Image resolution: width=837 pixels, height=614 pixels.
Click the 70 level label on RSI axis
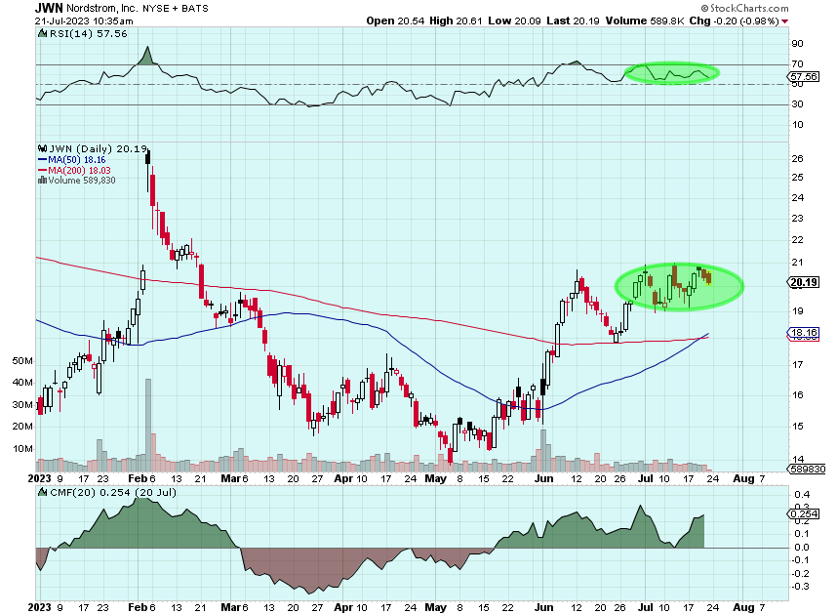[x=798, y=64]
